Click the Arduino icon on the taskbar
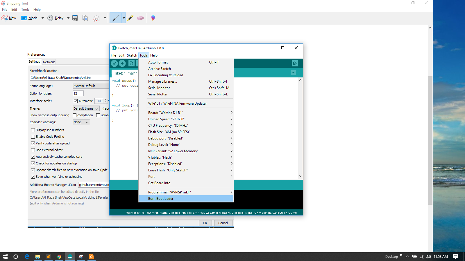The image size is (465, 261). 70,257
